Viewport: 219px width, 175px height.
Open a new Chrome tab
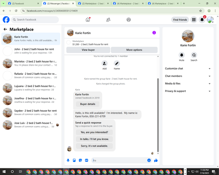[184, 3]
